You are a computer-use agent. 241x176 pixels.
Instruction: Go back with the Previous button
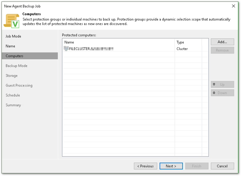[x=146, y=166]
